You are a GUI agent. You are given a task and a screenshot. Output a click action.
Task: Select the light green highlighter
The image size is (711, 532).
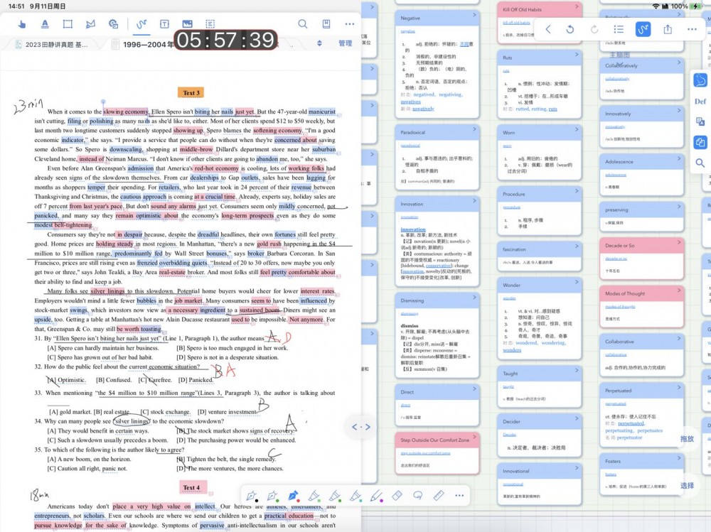[x=314, y=496]
